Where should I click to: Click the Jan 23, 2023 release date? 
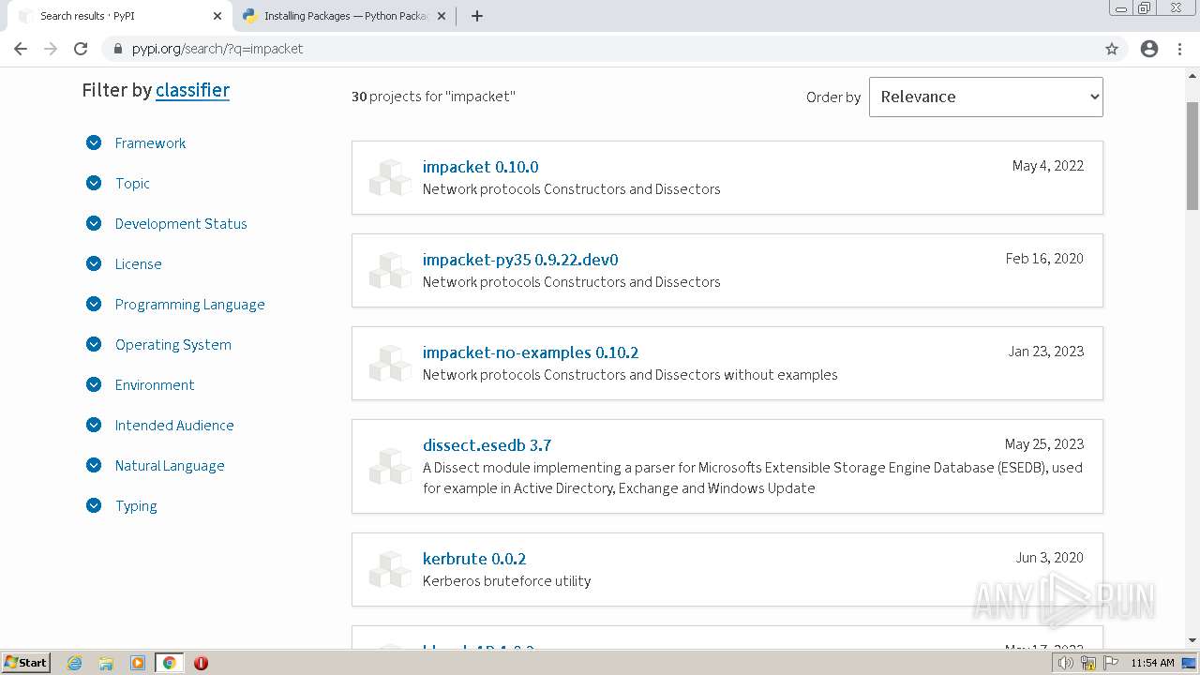click(x=1045, y=352)
